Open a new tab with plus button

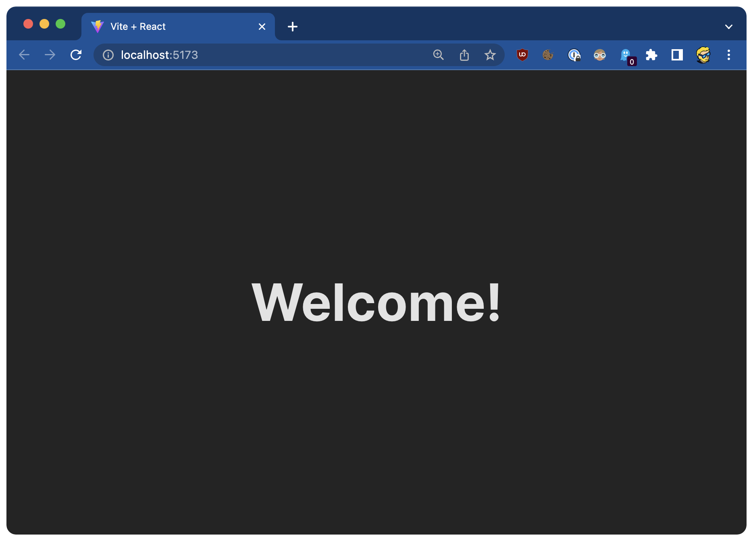coord(293,27)
